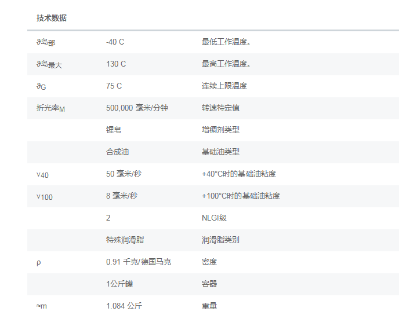Click the 合成油 base oil value
Image resolution: width=417 pixels, height=330 pixels.
coord(118,152)
